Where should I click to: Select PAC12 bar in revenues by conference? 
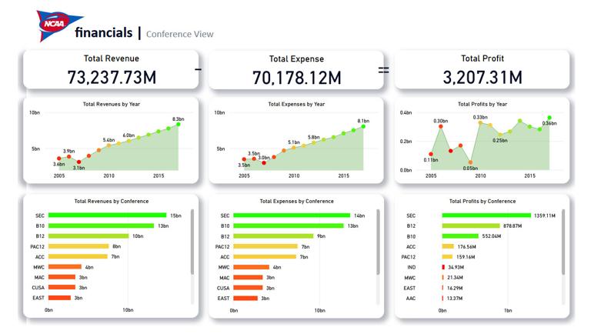pos(78,246)
